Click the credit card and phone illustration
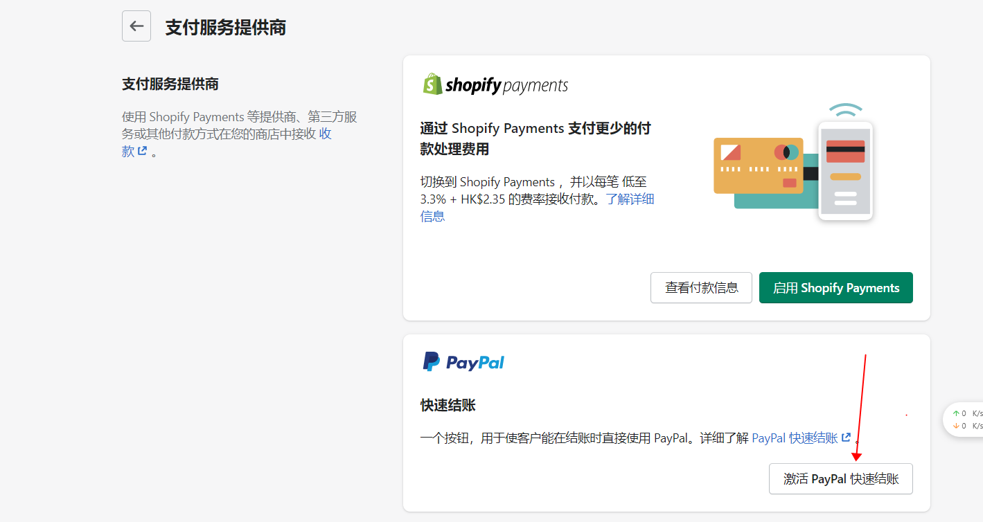983x522 pixels. 793,163
